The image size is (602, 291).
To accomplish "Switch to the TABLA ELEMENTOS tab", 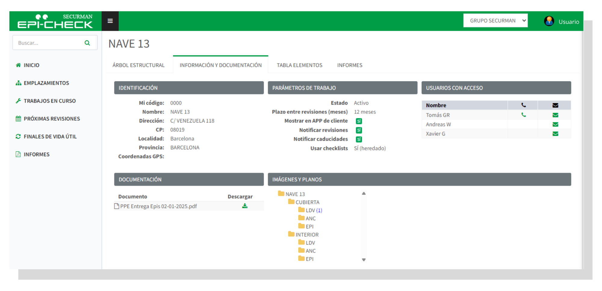I will click(x=299, y=65).
